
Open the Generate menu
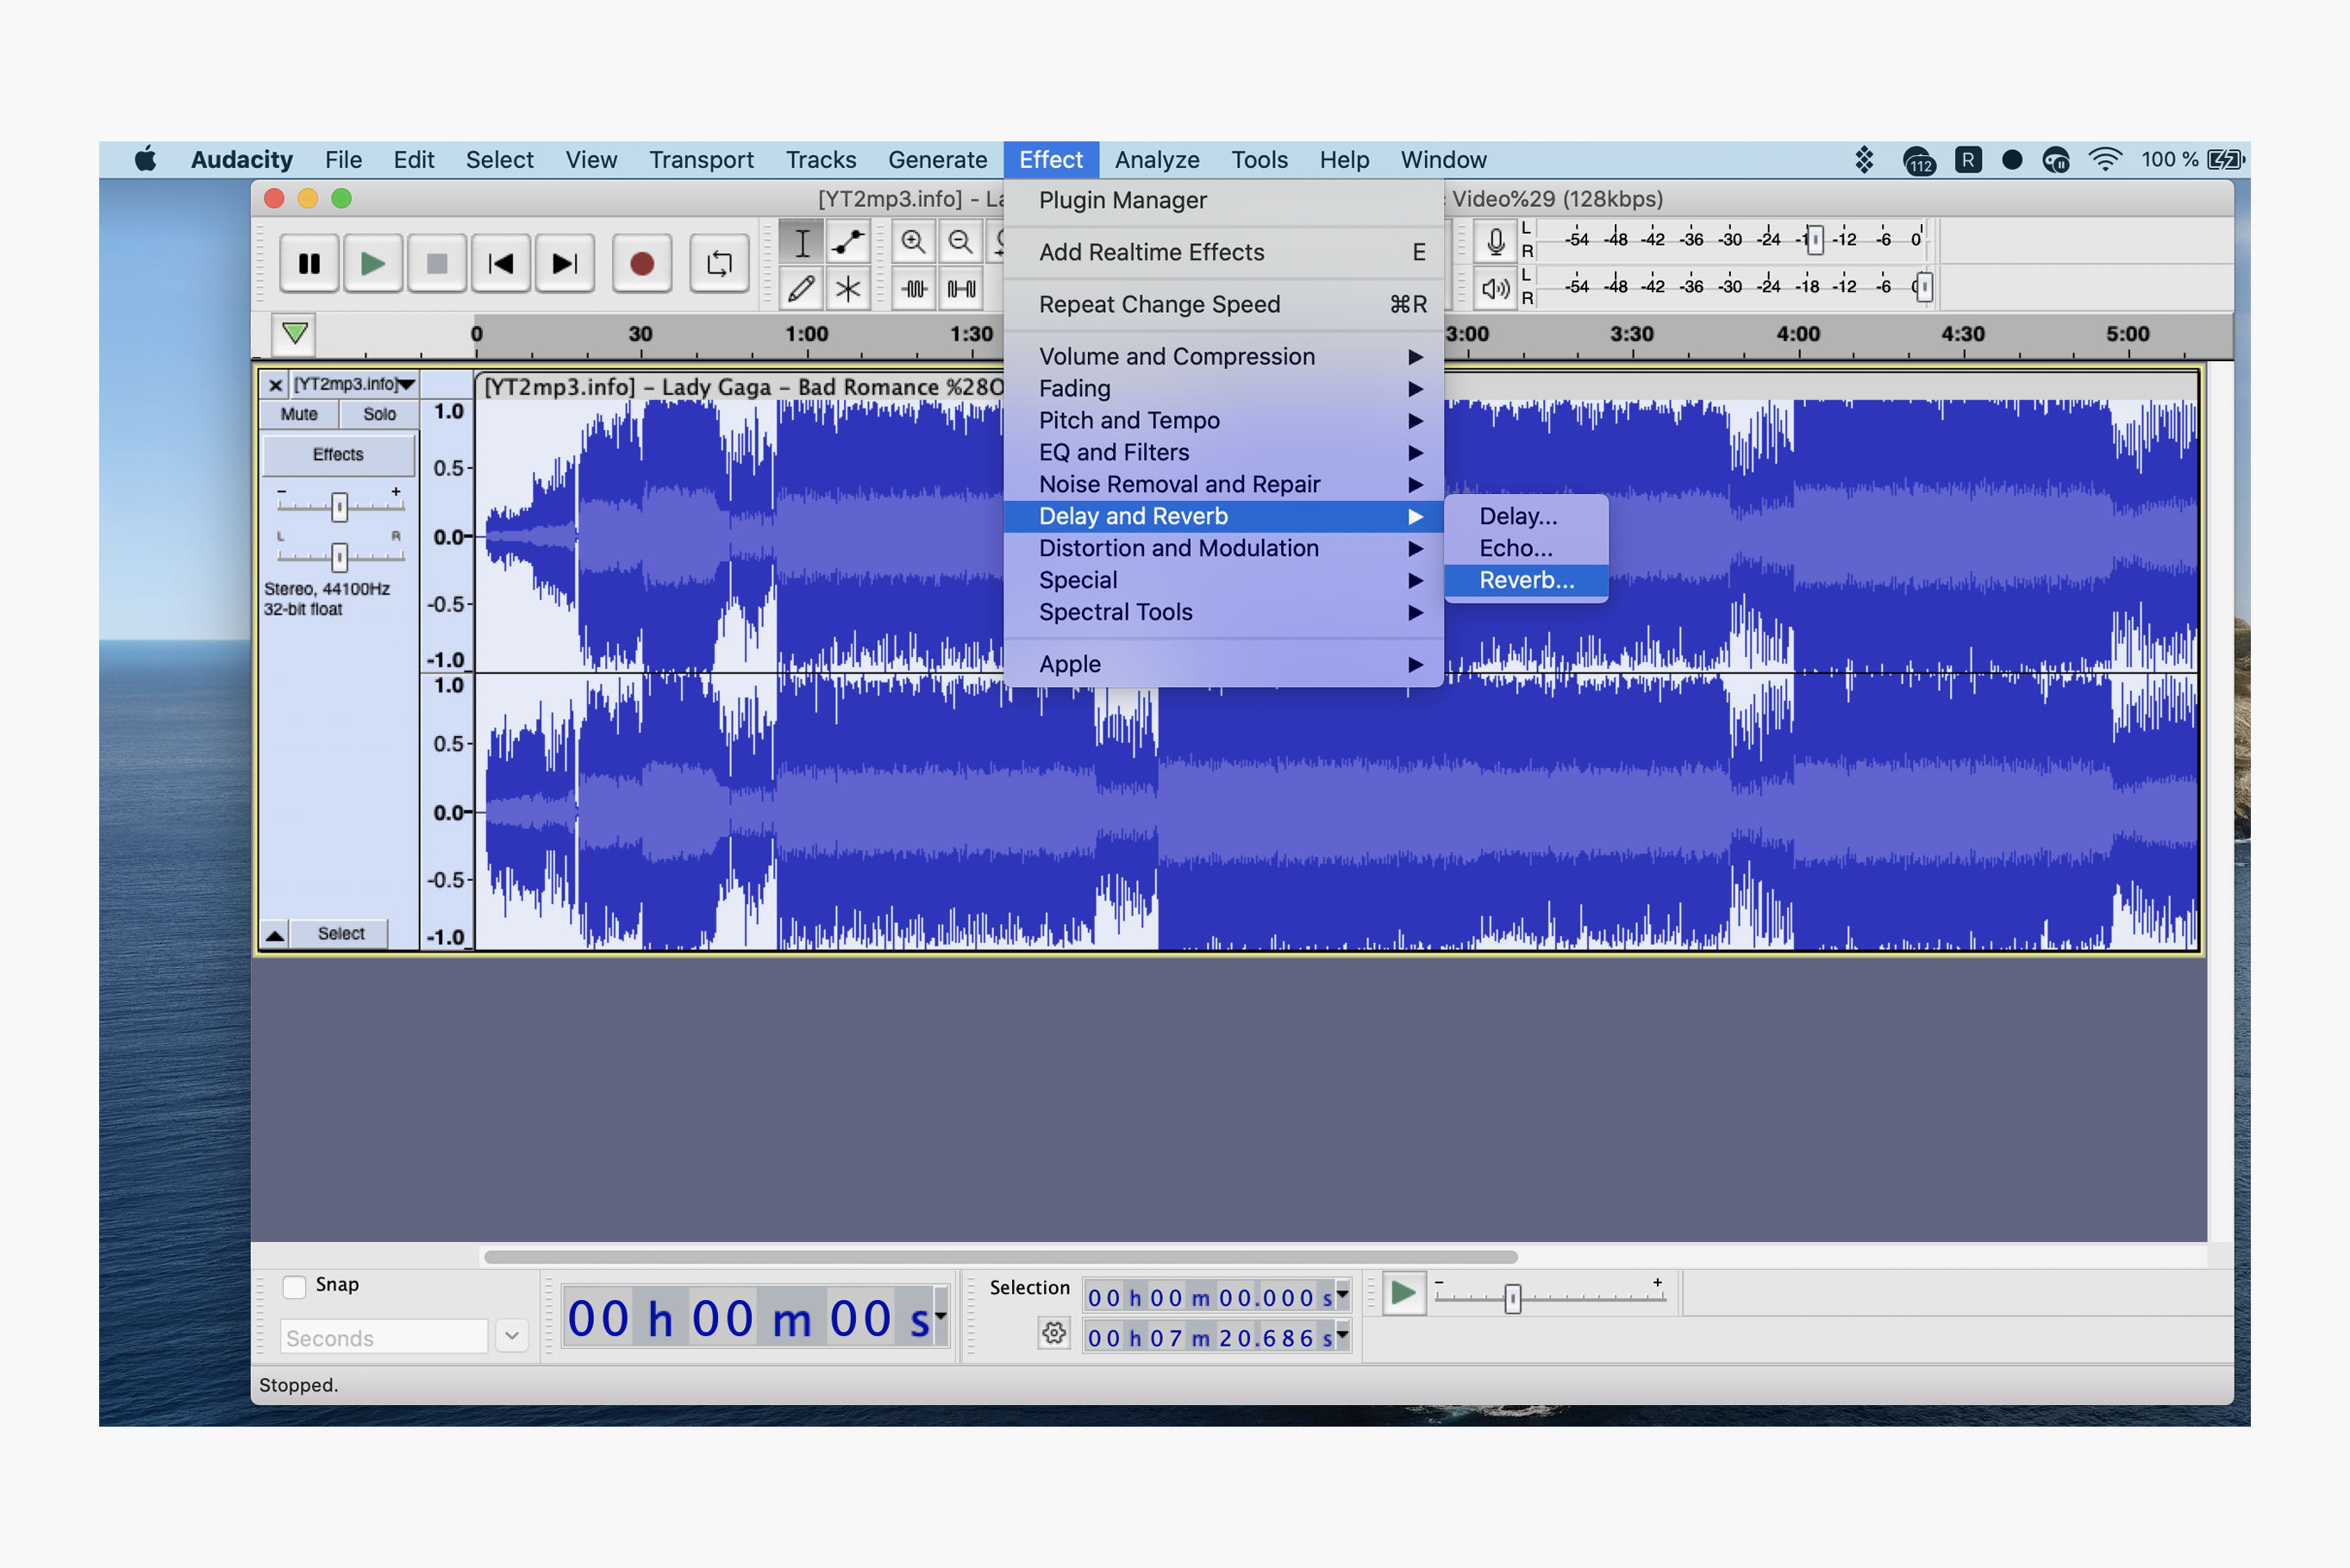click(937, 160)
